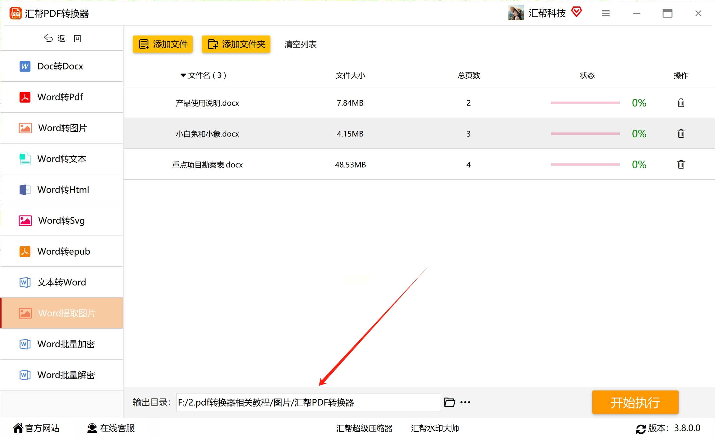Image resolution: width=715 pixels, height=438 pixels.
Task: Remove 重点项目勘察表.docx using trash icon
Action: coord(681,165)
